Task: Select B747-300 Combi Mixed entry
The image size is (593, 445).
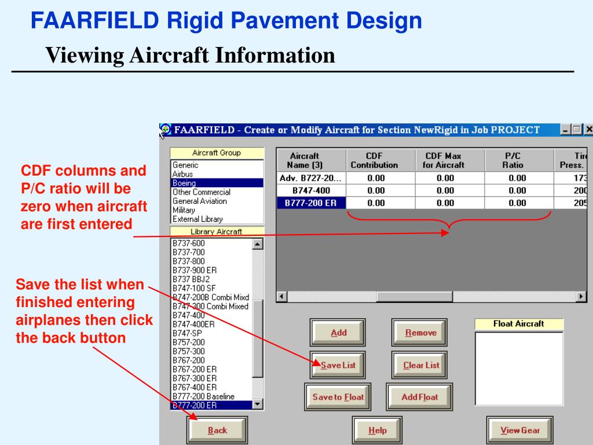Action: pos(212,307)
